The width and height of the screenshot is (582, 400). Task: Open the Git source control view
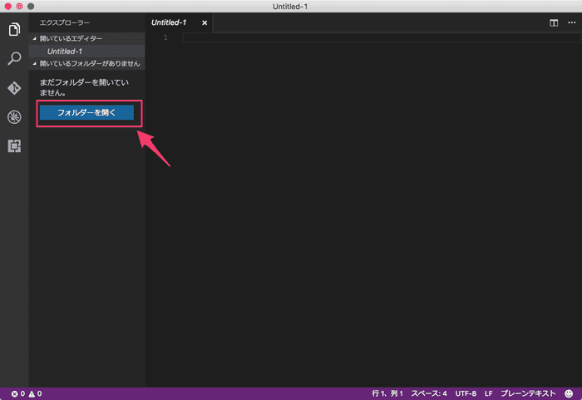coord(14,88)
